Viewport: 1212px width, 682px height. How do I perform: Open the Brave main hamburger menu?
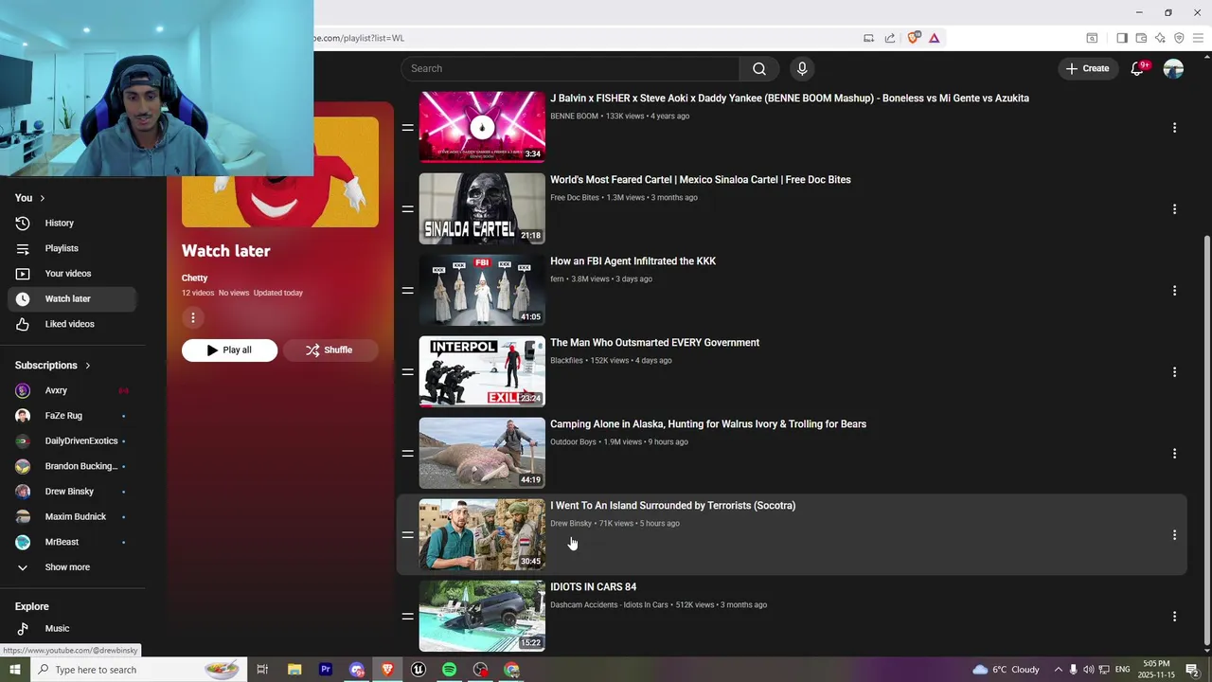[x=1198, y=38]
